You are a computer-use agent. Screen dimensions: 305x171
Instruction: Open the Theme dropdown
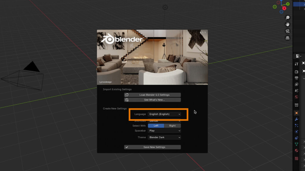pyautogui.click(x=164, y=137)
